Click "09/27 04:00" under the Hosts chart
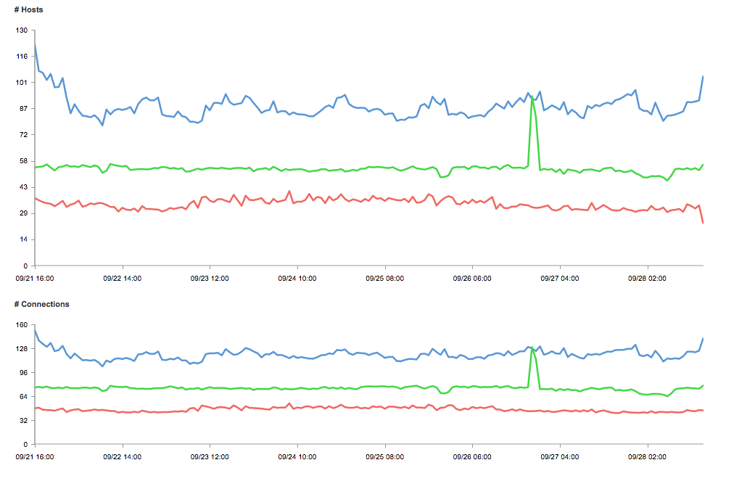 pos(559,279)
